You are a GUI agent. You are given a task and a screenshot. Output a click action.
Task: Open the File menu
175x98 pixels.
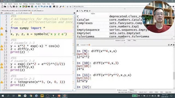(x=2, y=4)
